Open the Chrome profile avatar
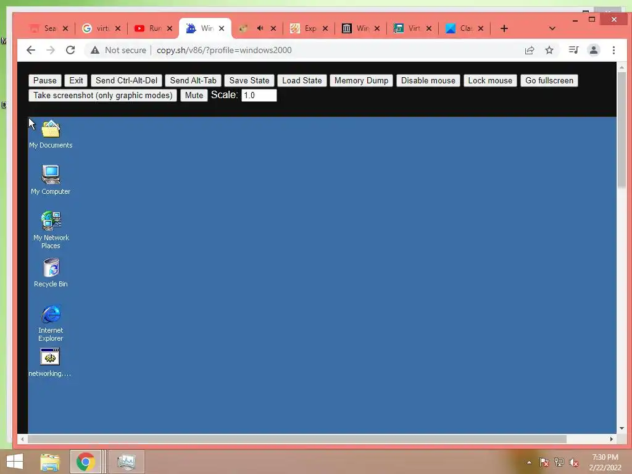 (x=594, y=50)
